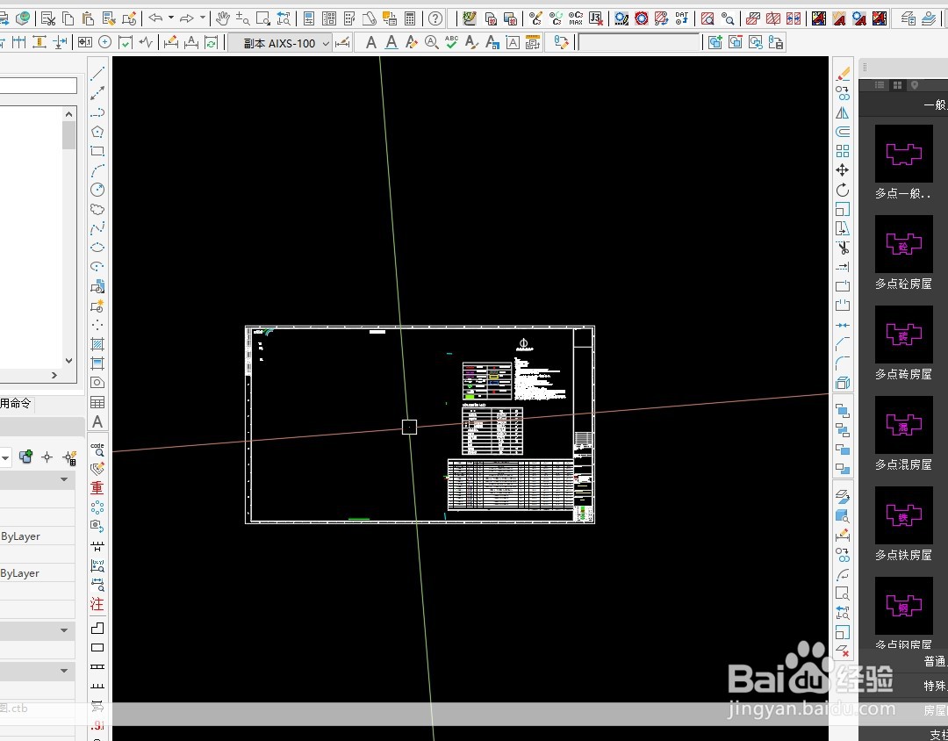Open the undo history dropdown arrow

(171, 18)
